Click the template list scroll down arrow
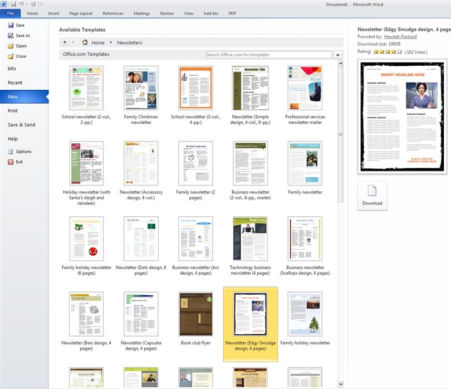Viewport: 451px width, 389px height. 341,384
